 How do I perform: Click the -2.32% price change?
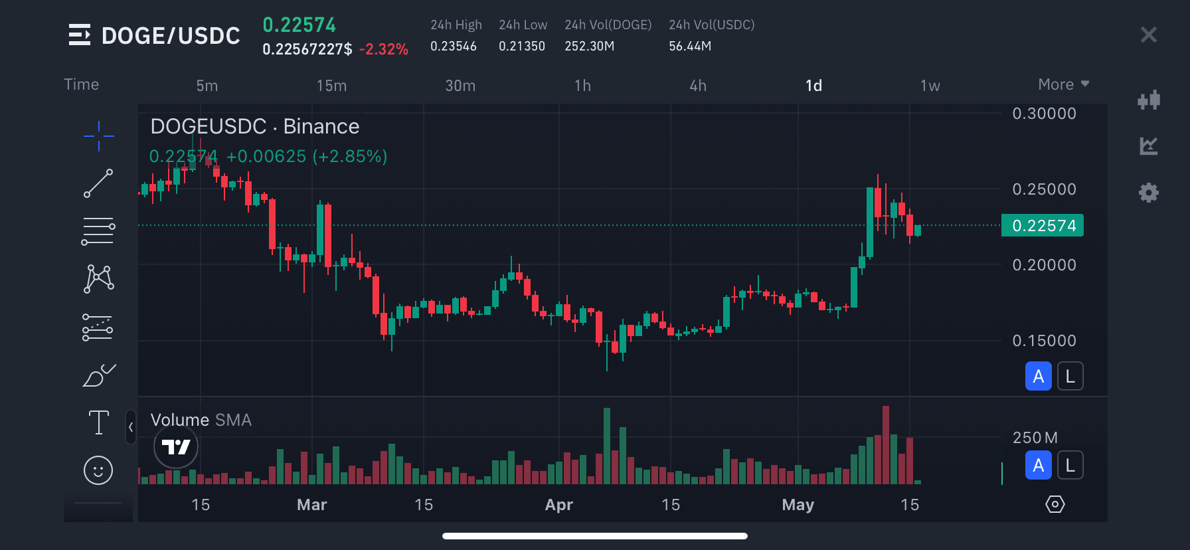coord(384,49)
